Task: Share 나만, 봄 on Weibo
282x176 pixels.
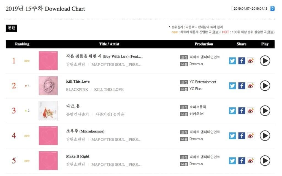Action: point(251,111)
